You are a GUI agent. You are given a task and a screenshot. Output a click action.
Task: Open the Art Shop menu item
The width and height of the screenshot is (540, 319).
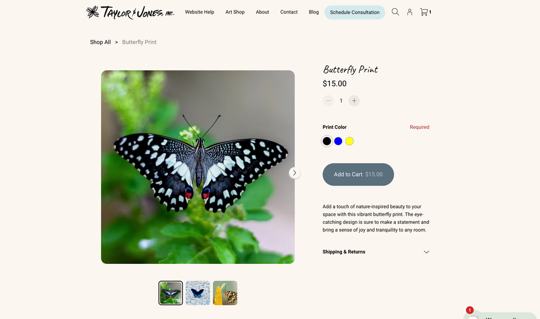(235, 12)
